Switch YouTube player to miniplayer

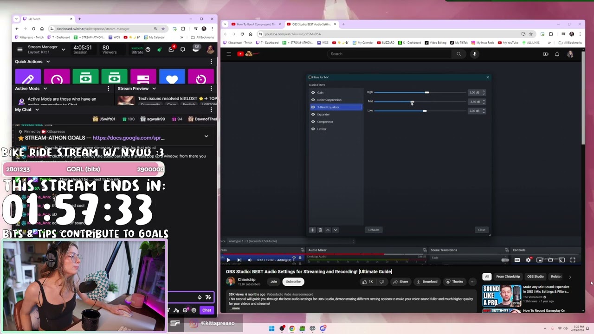click(x=539, y=260)
